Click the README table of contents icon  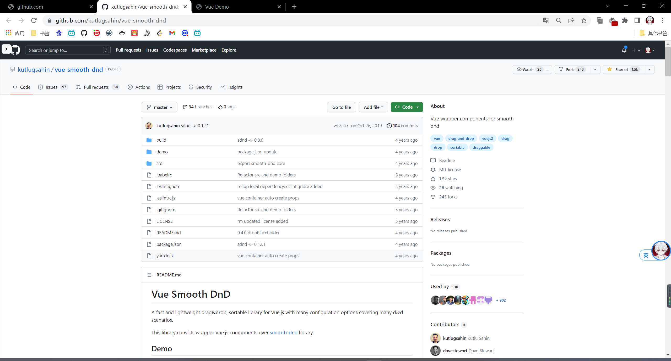tap(149, 275)
